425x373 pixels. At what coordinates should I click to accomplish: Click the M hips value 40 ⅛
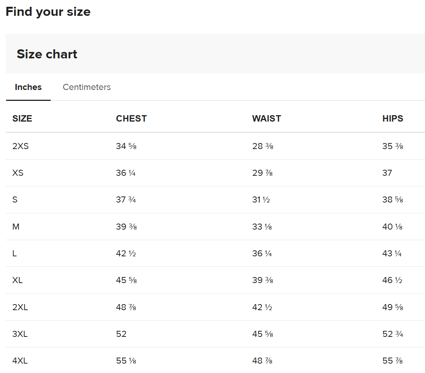pyautogui.click(x=392, y=227)
